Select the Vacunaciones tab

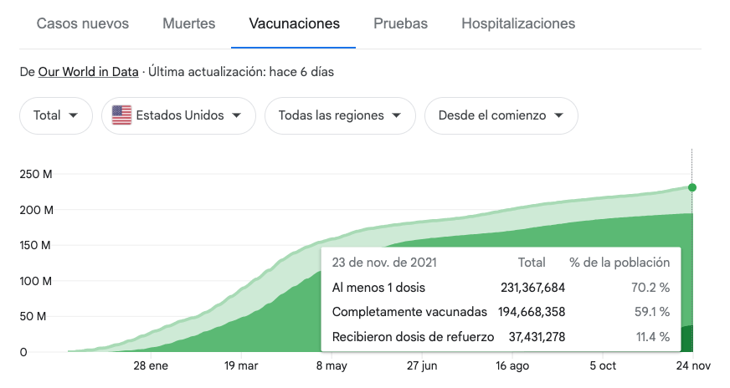click(x=294, y=23)
